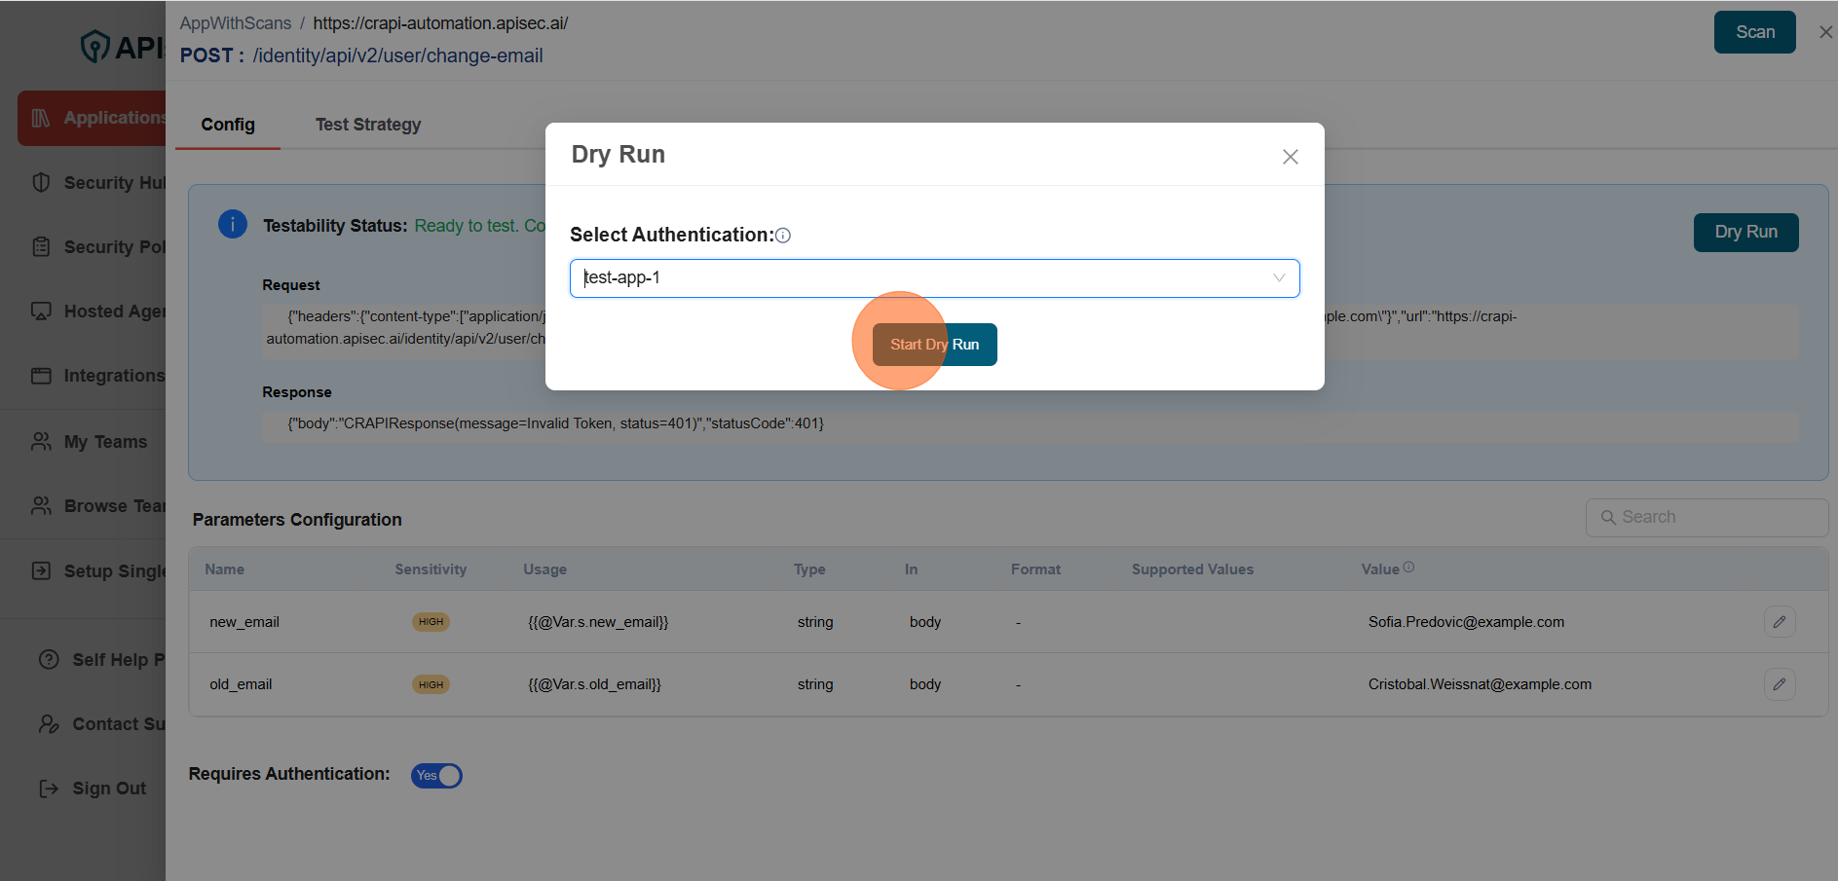Select the Config tab
1838x881 pixels.
pyautogui.click(x=227, y=124)
